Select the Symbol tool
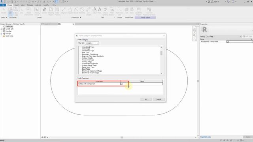The image size is (253, 142). (45, 11)
